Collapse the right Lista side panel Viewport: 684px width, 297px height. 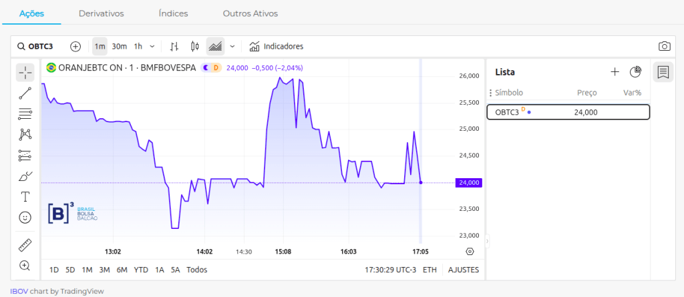point(487,240)
